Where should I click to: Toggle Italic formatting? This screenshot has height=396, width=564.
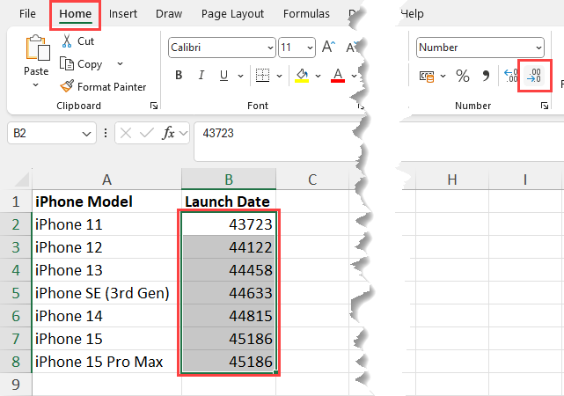[x=201, y=75]
